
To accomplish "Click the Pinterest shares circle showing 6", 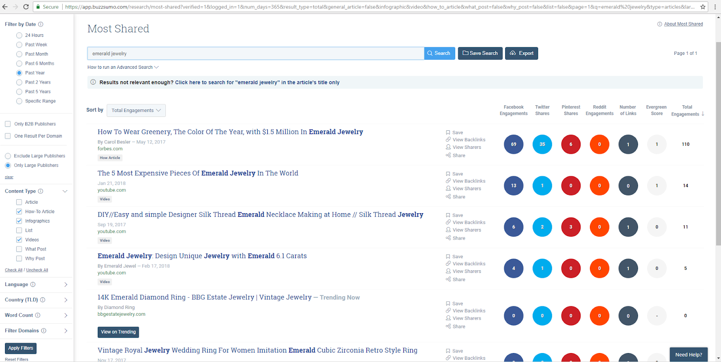I will click(x=571, y=144).
